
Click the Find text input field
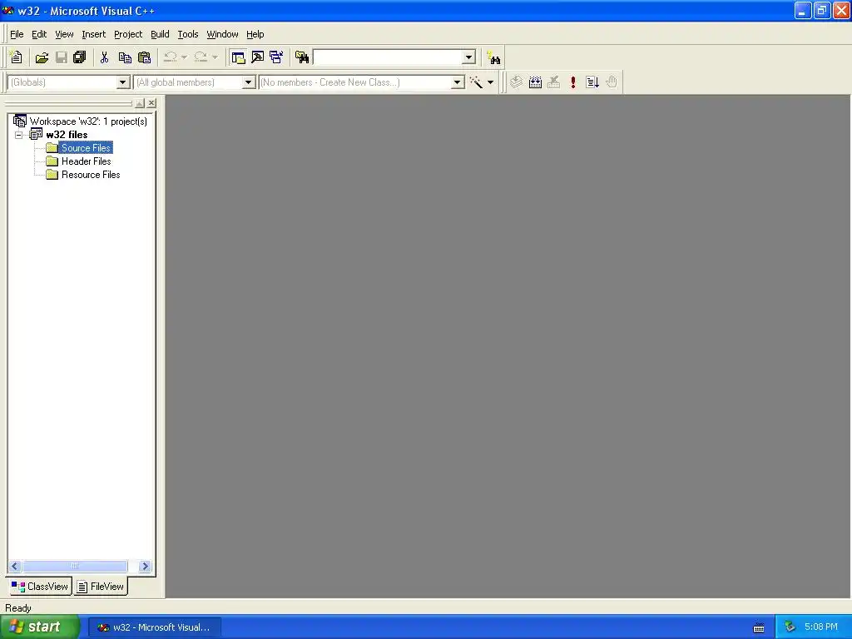click(388, 57)
